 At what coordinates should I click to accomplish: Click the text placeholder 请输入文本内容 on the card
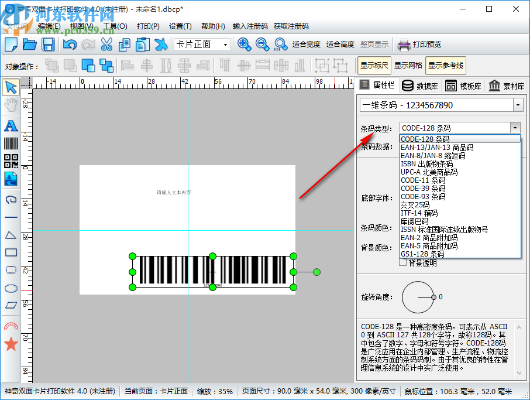(x=174, y=193)
